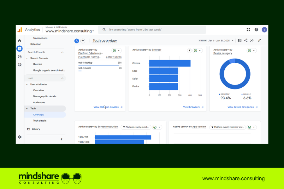Open dropdown arrow next to Browser card check
The height and width of the screenshot is (189, 284).
[x=200, y=50]
